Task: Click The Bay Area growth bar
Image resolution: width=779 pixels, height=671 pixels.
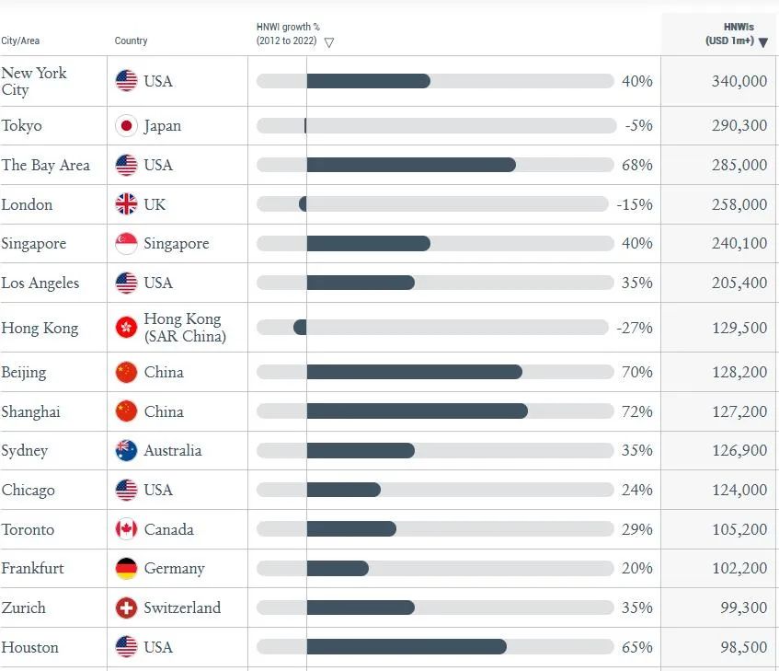Action: [435, 165]
